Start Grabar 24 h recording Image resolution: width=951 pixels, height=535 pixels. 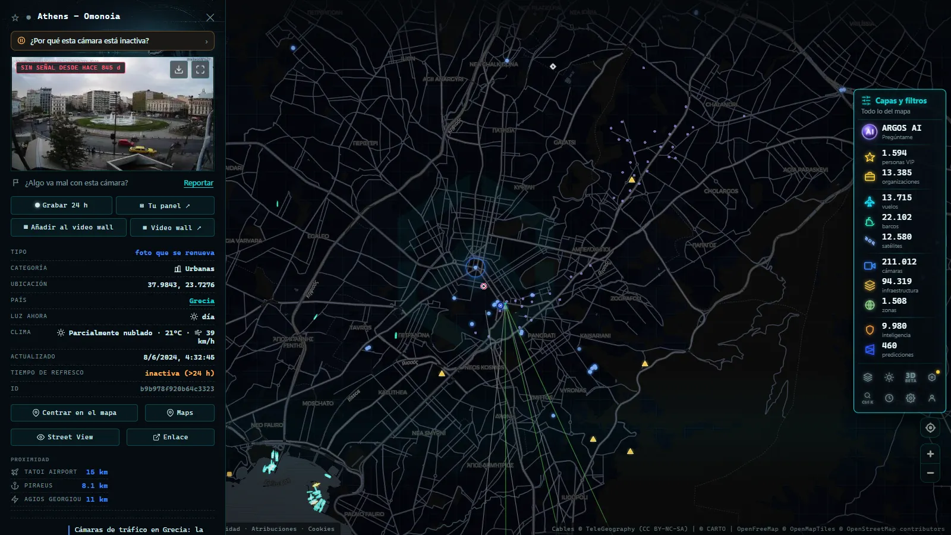click(61, 206)
